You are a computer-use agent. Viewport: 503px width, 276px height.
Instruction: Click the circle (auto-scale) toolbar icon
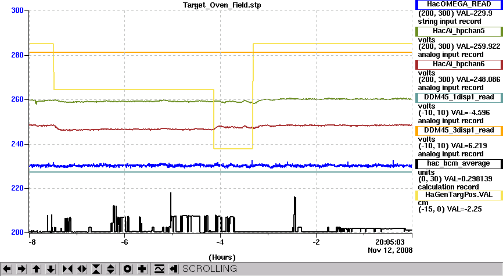[128, 268]
